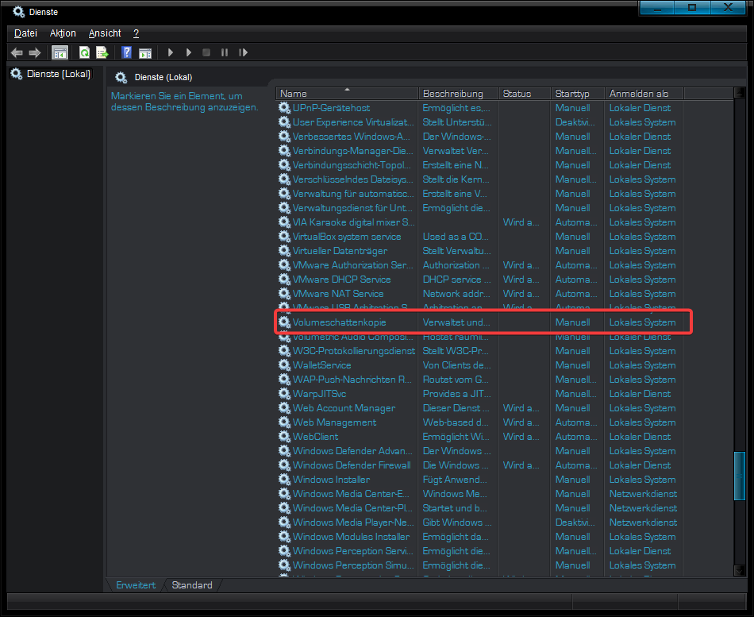Restart service with the restart icon

coord(243,52)
